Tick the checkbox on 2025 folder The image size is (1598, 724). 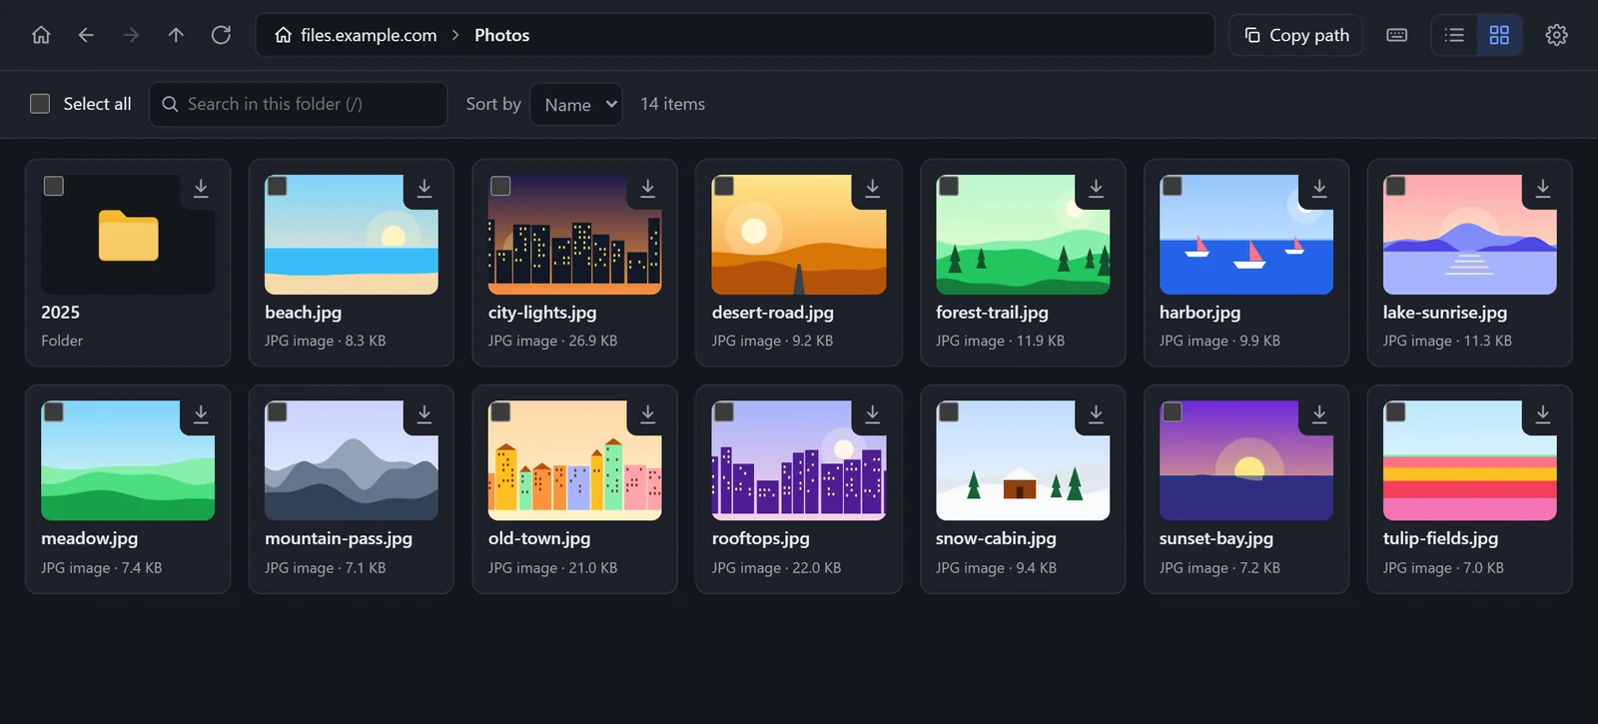54,186
